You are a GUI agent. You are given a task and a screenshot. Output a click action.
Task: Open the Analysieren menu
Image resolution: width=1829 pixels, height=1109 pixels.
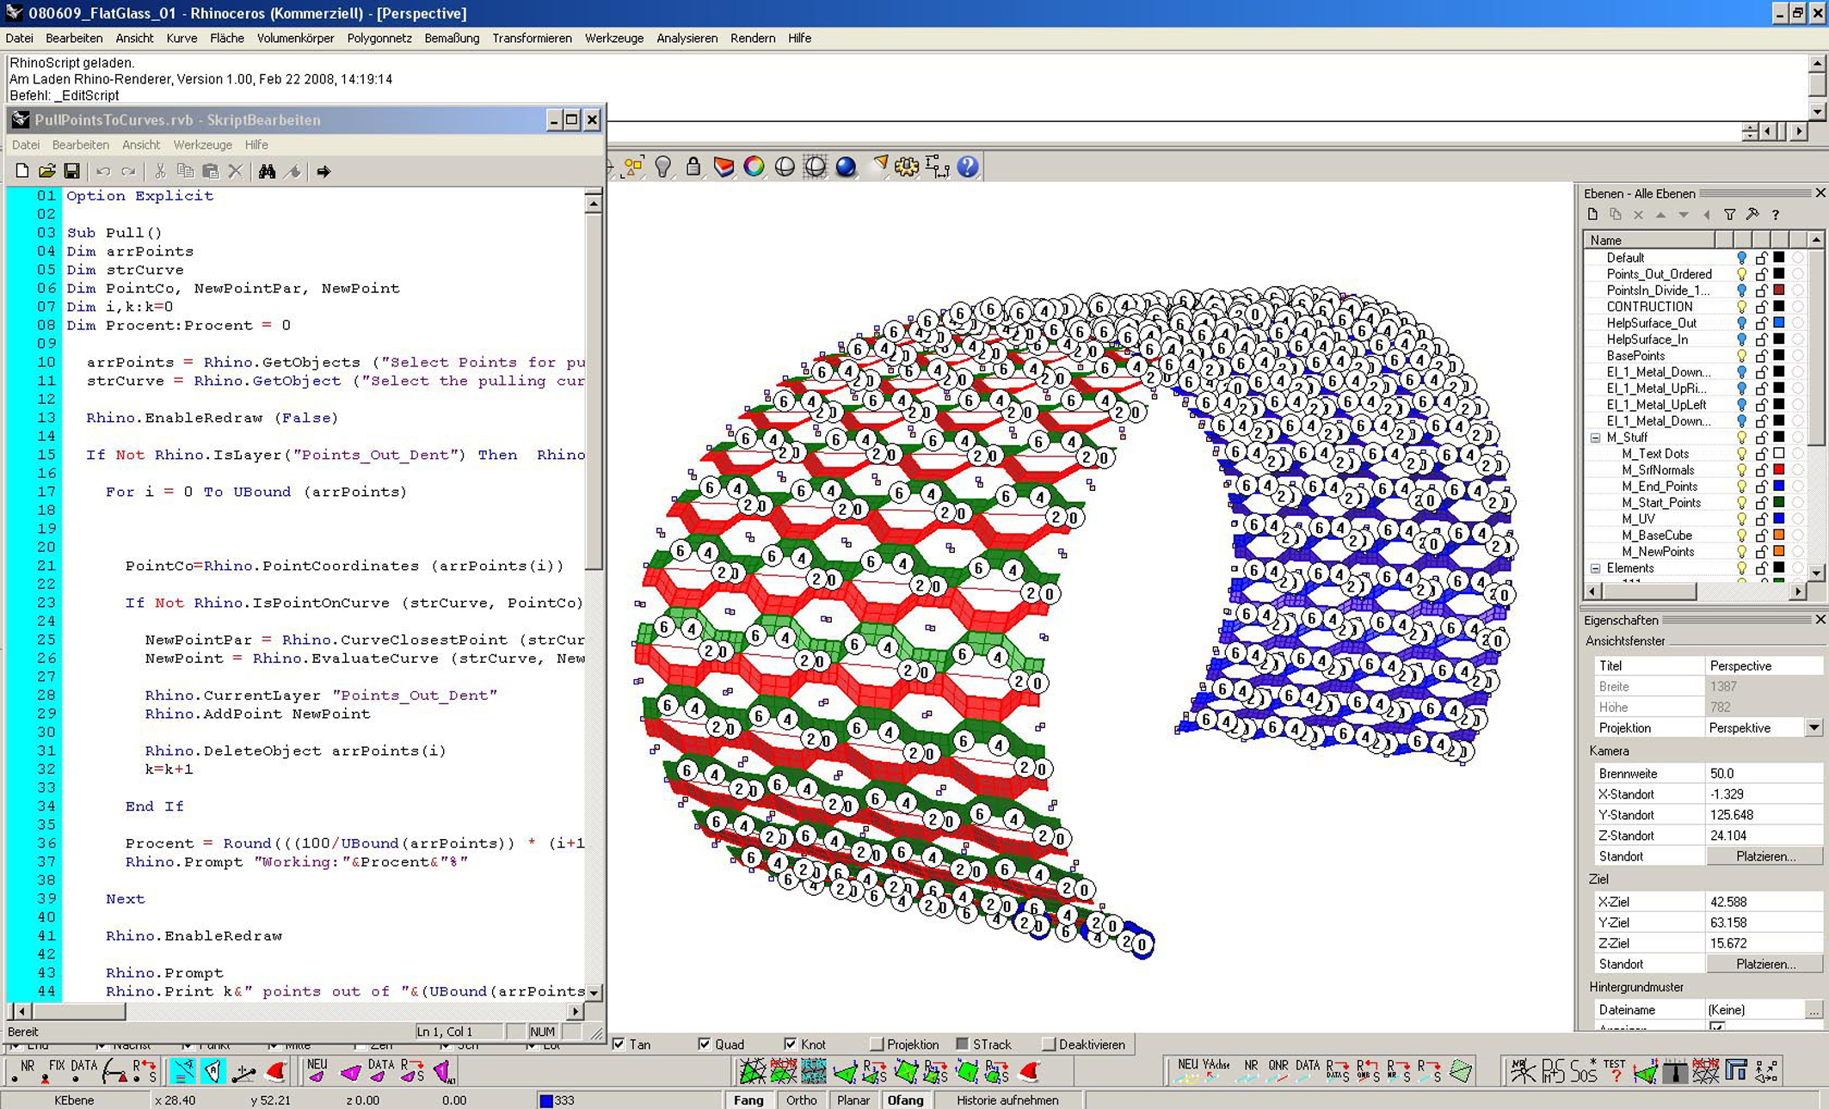(686, 38)
